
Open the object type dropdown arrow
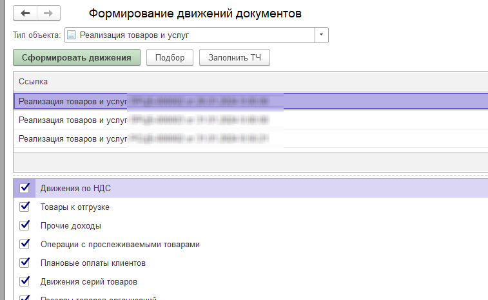pos(322,35)
